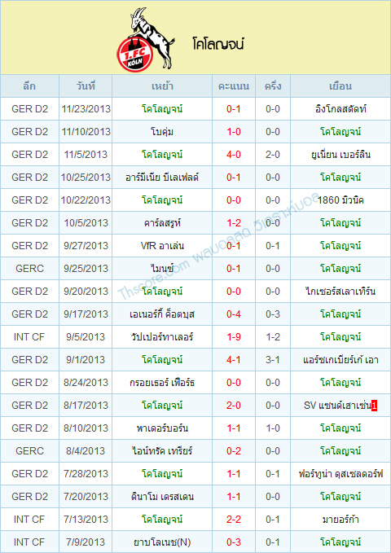Screen dimensions: 391x553
Task: Open home team อาร์มีเนีย บีเลเฟลด์
Action: [162, 178]
